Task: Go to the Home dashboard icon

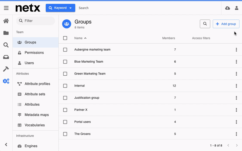Action: click(6, 21)
